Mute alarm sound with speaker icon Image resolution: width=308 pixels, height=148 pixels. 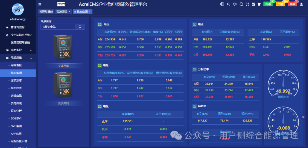tap(235, 4)
